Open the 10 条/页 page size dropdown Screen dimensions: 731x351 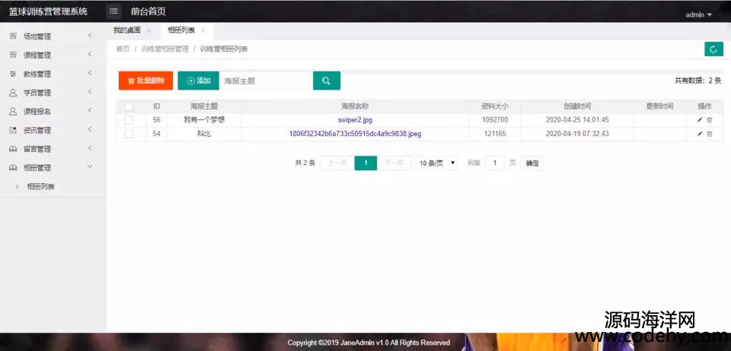(x=436, y=163)
